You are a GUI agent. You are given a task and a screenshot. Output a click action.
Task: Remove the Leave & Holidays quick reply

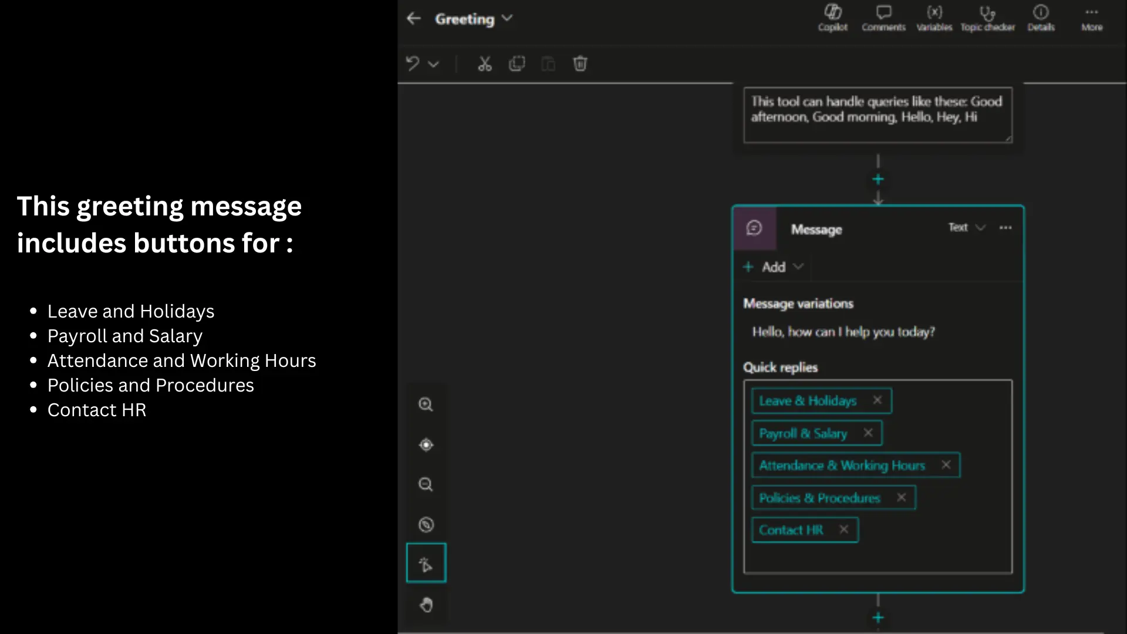[x=877, y=400]
